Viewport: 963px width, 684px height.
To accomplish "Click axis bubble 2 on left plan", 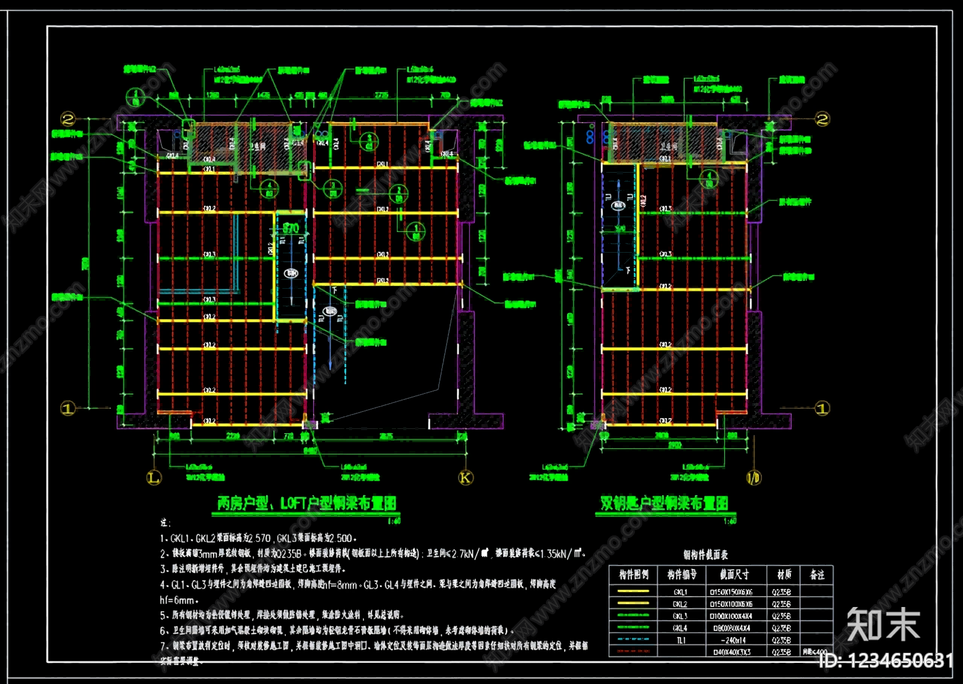I will tap(68, 119).
